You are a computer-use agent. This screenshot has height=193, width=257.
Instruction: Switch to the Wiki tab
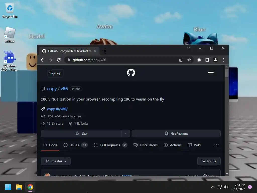[x=194, y=145]
